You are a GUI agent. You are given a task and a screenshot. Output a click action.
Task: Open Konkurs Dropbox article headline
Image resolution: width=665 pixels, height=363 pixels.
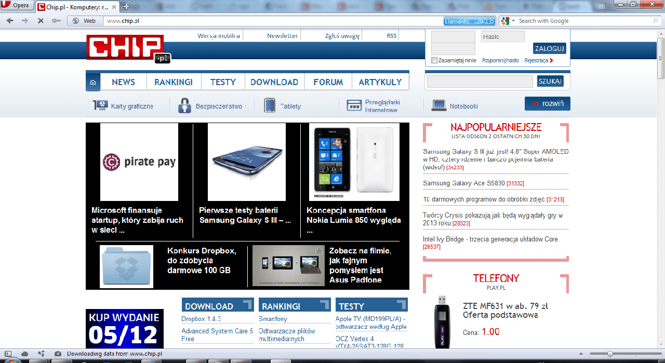pyautogui.click(x=202, y=261)
